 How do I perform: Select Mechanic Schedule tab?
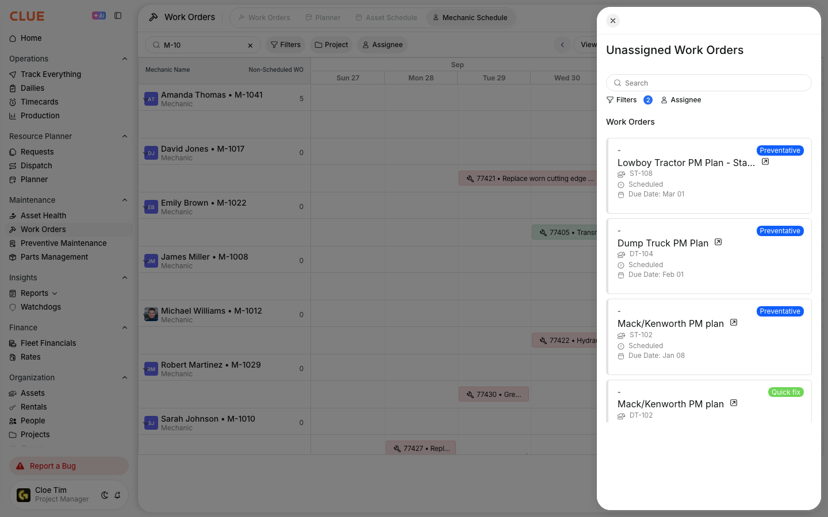click(470, 18)
